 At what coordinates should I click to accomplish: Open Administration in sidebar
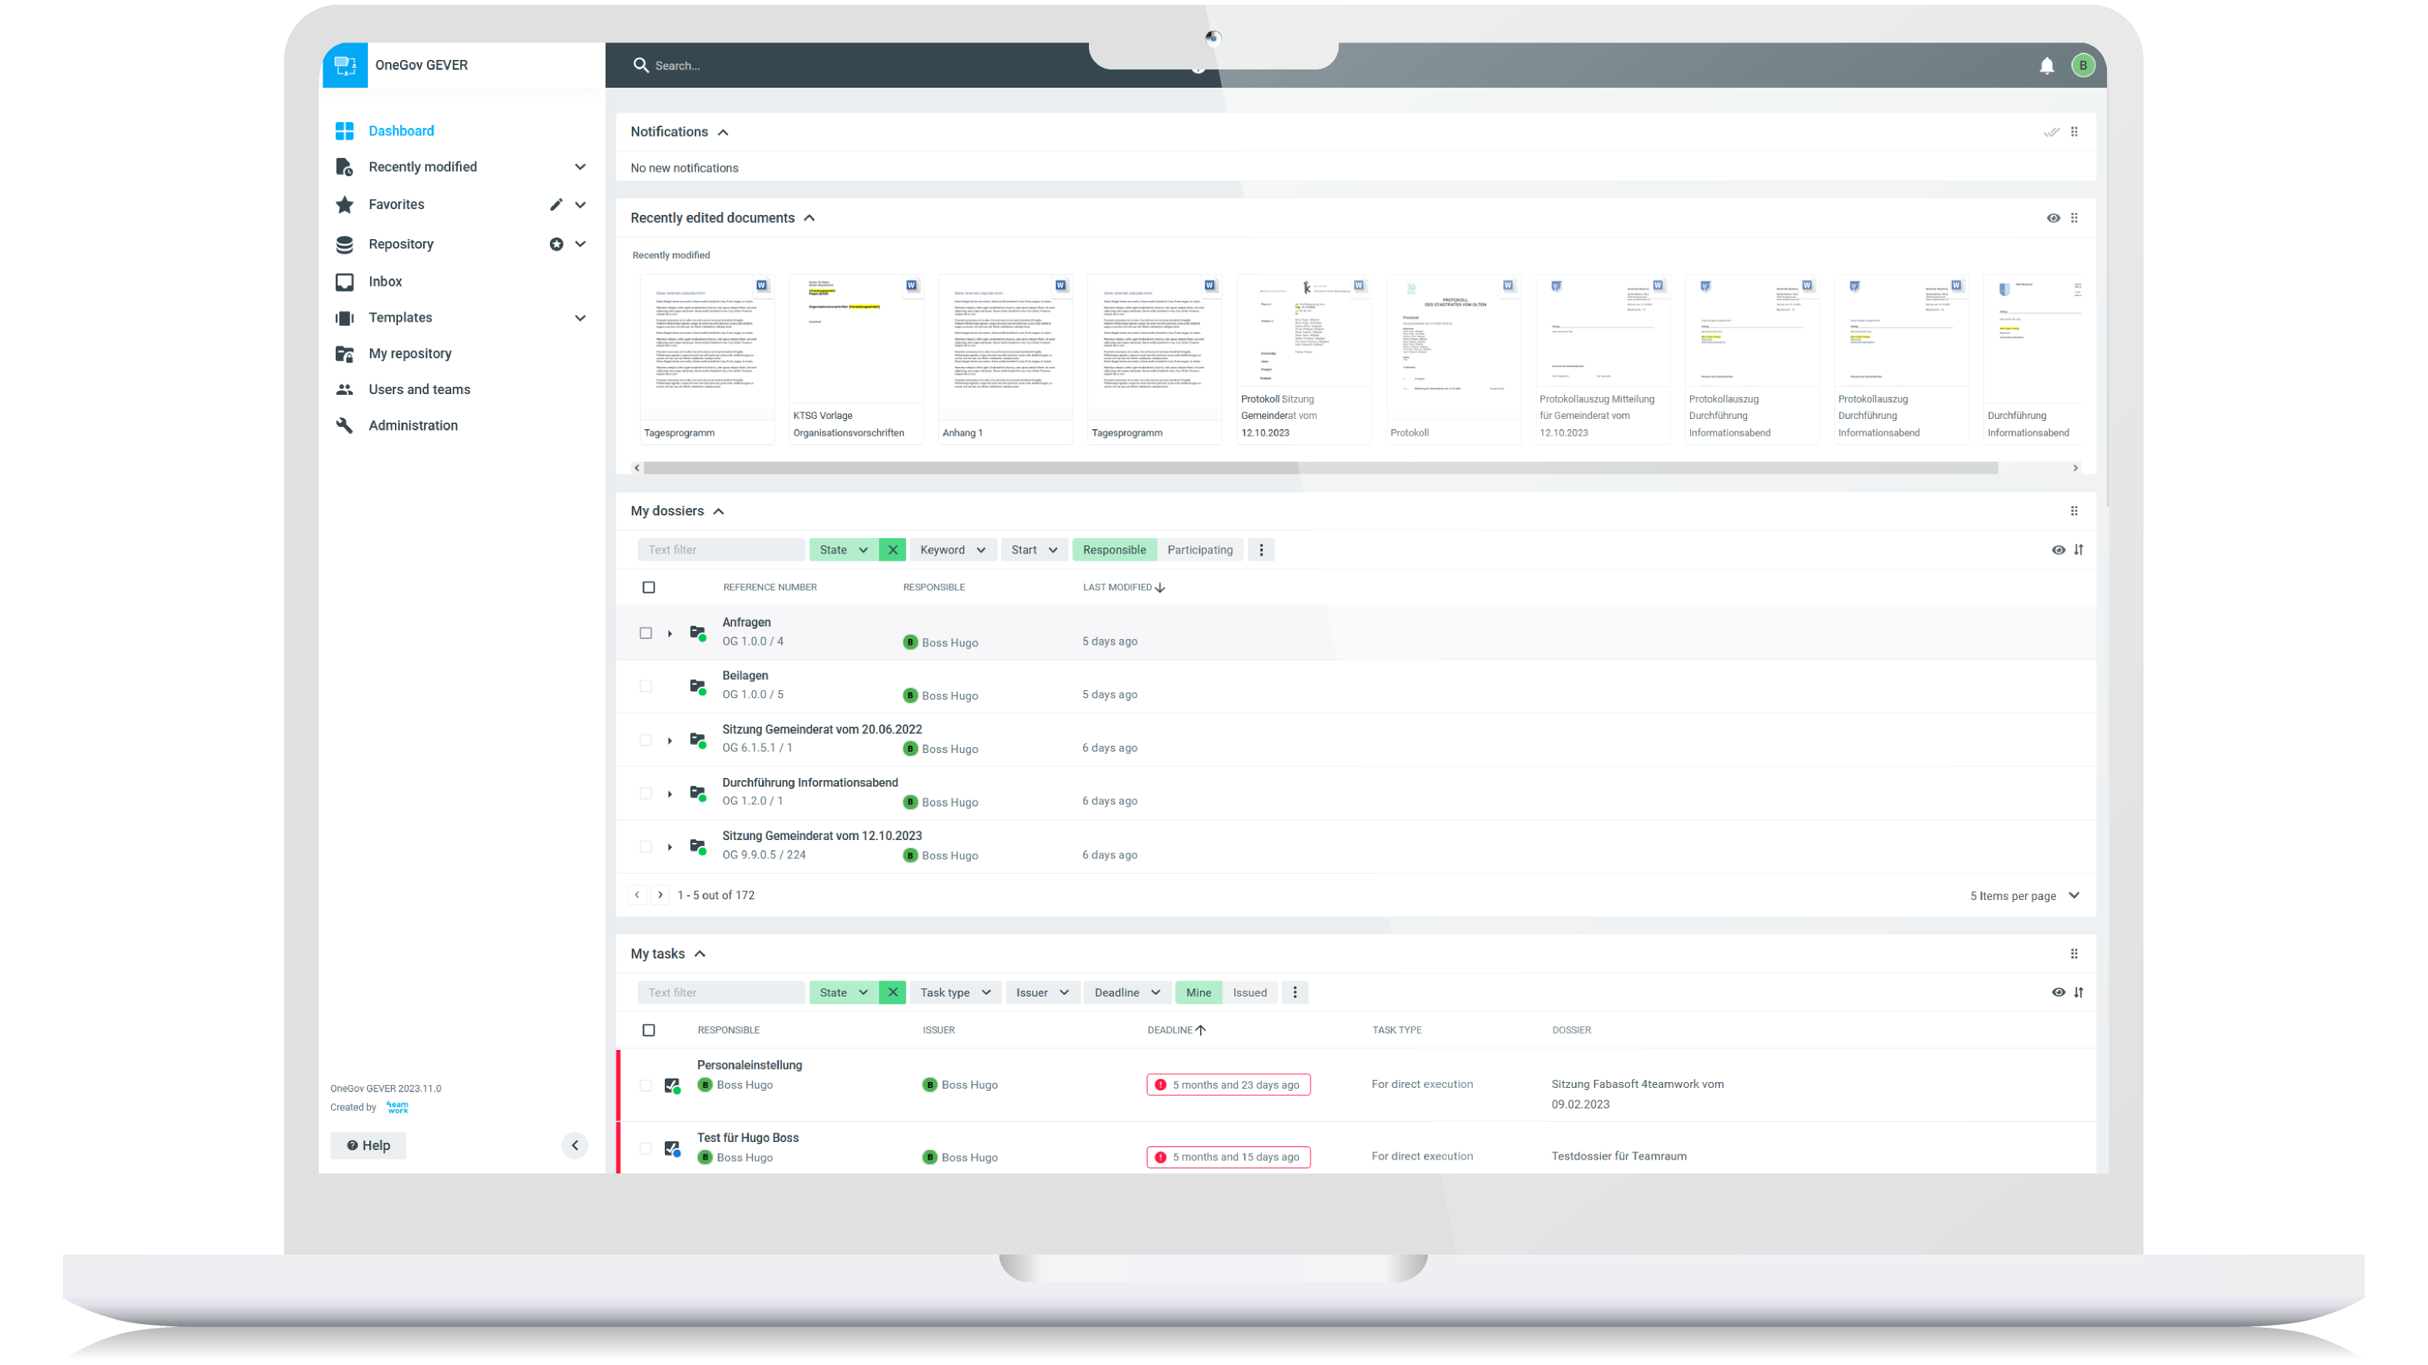(x=413, y=426)
